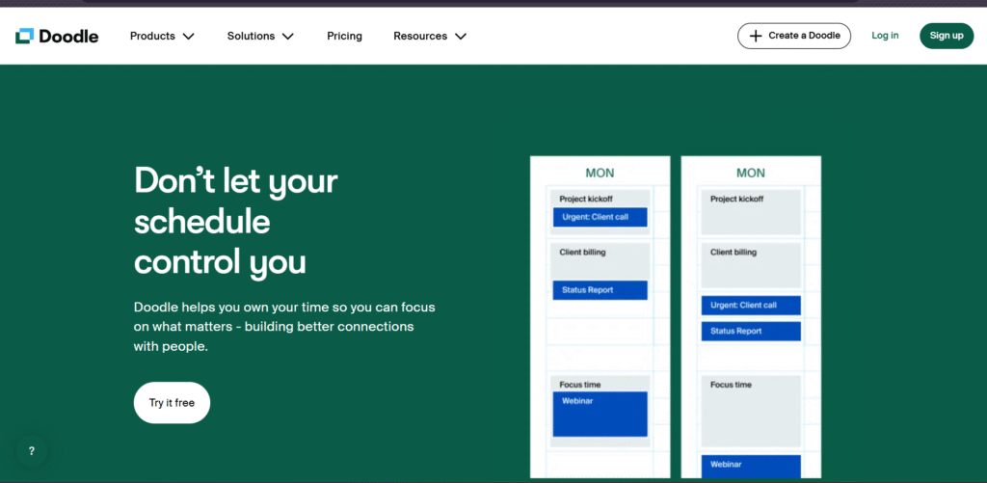This screenshot has height=483, width=987.
Task: Click Client billing in the right calendar
Action: pyautogui.click(x=751, y=266)
